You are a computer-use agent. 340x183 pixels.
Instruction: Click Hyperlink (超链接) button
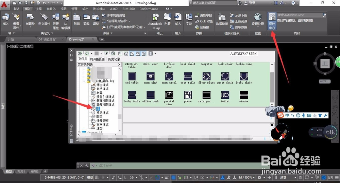tap(202, 27)
